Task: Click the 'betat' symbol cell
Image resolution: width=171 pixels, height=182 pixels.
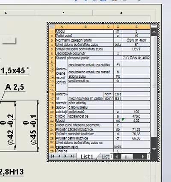Action: point(118,145)
